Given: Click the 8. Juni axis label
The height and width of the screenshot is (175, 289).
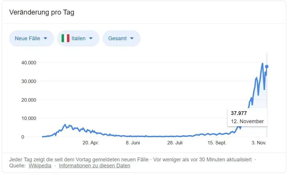Looking at the screenshot, I should click(133, 143).
